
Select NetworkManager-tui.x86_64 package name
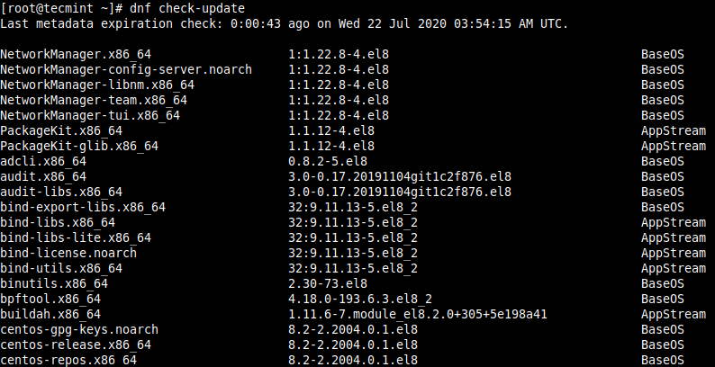click(x=90, y=116)
